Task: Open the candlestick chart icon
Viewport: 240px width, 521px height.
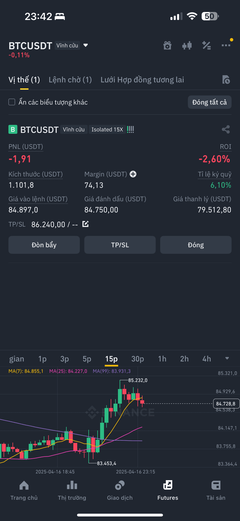Action: (x=187, y=46)
